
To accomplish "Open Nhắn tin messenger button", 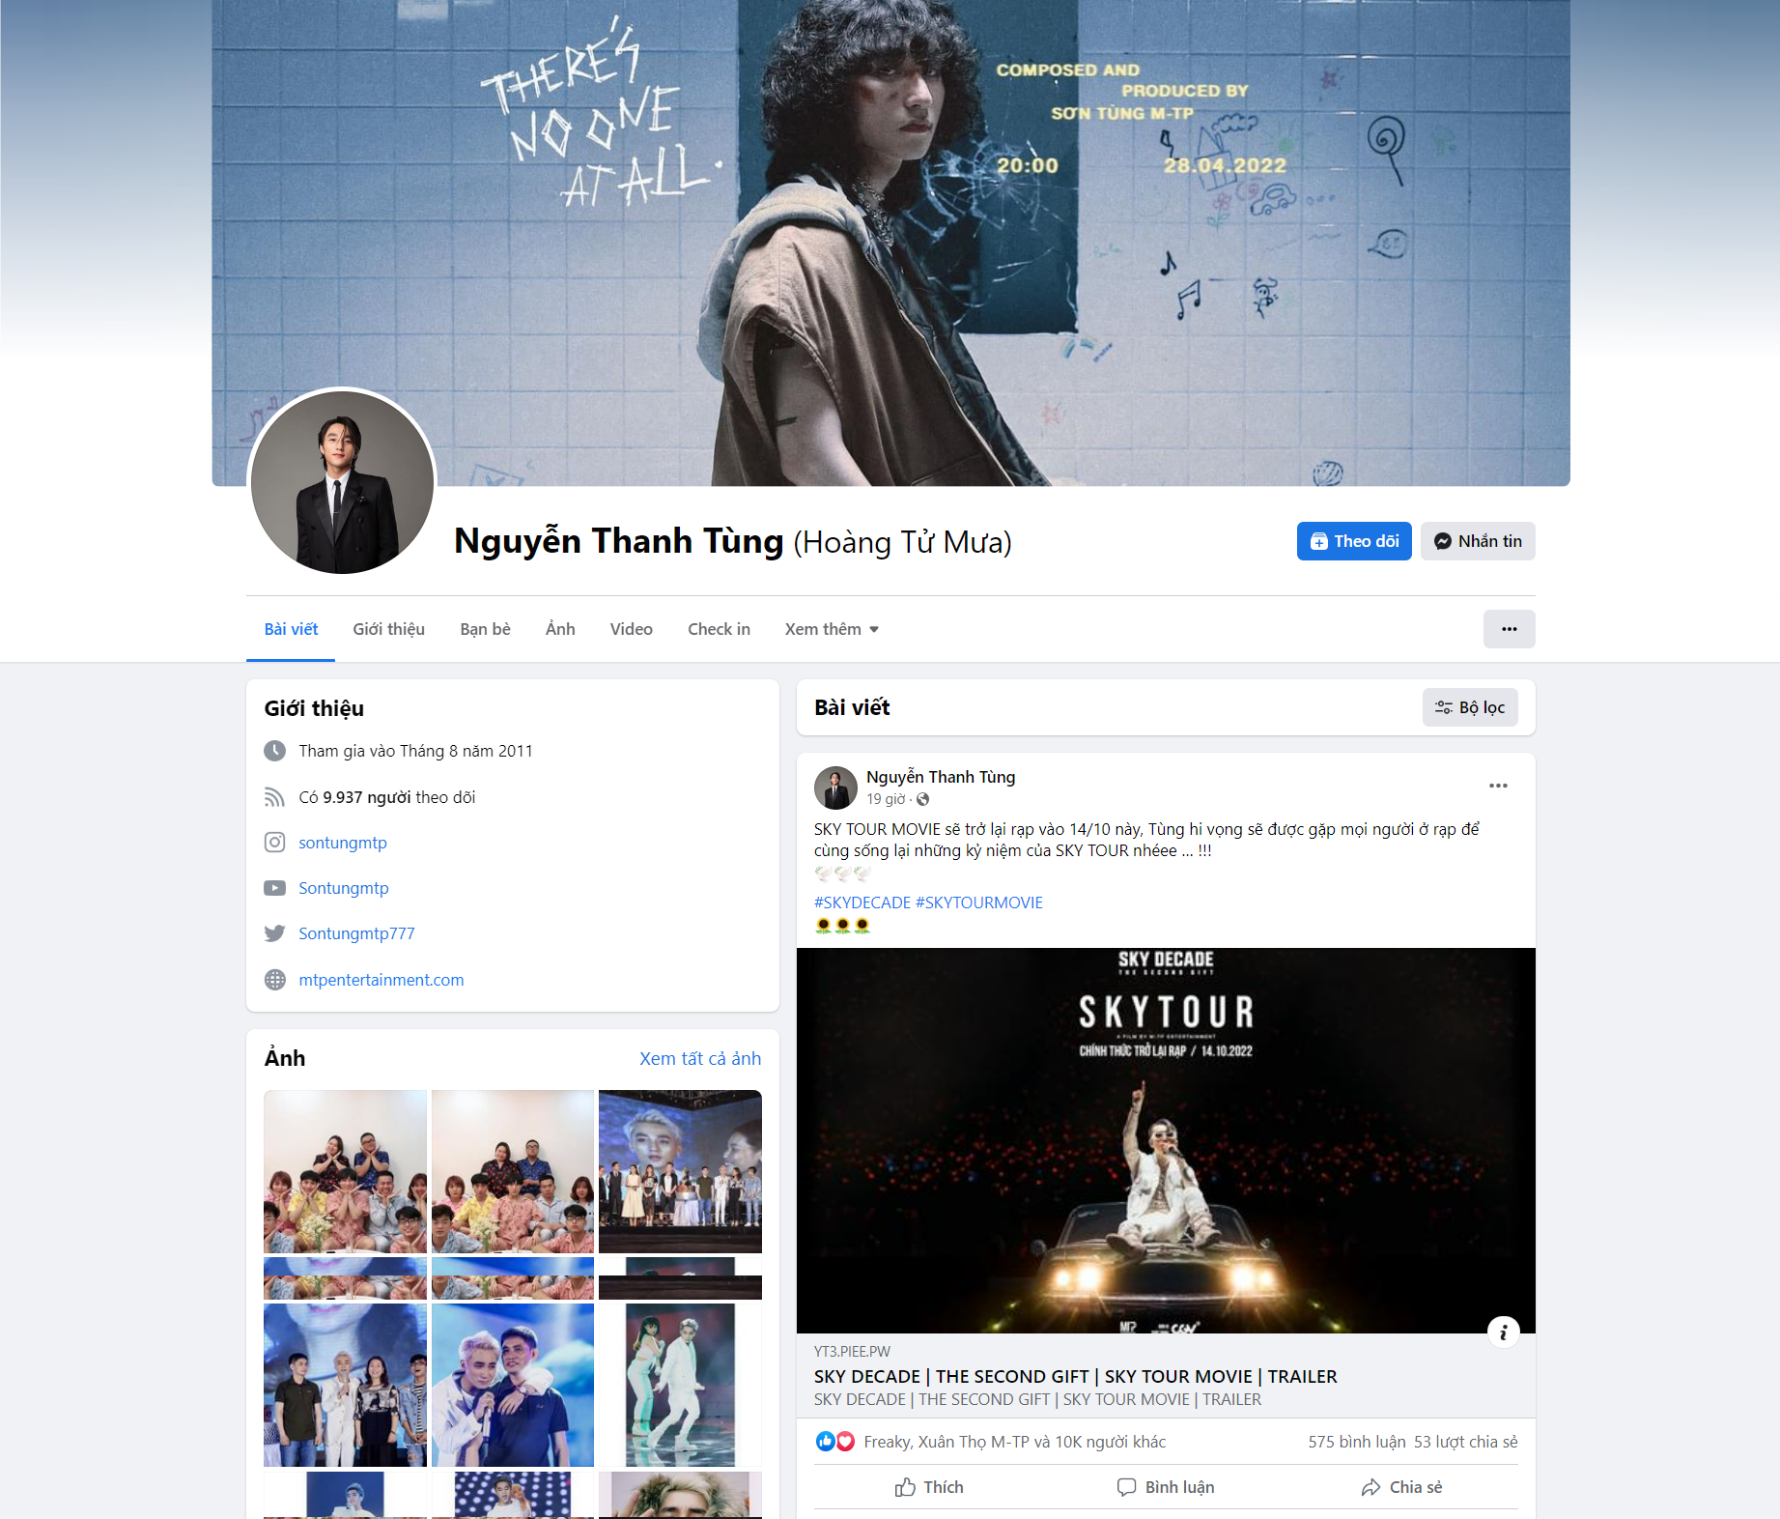I will pos(1478,541).
